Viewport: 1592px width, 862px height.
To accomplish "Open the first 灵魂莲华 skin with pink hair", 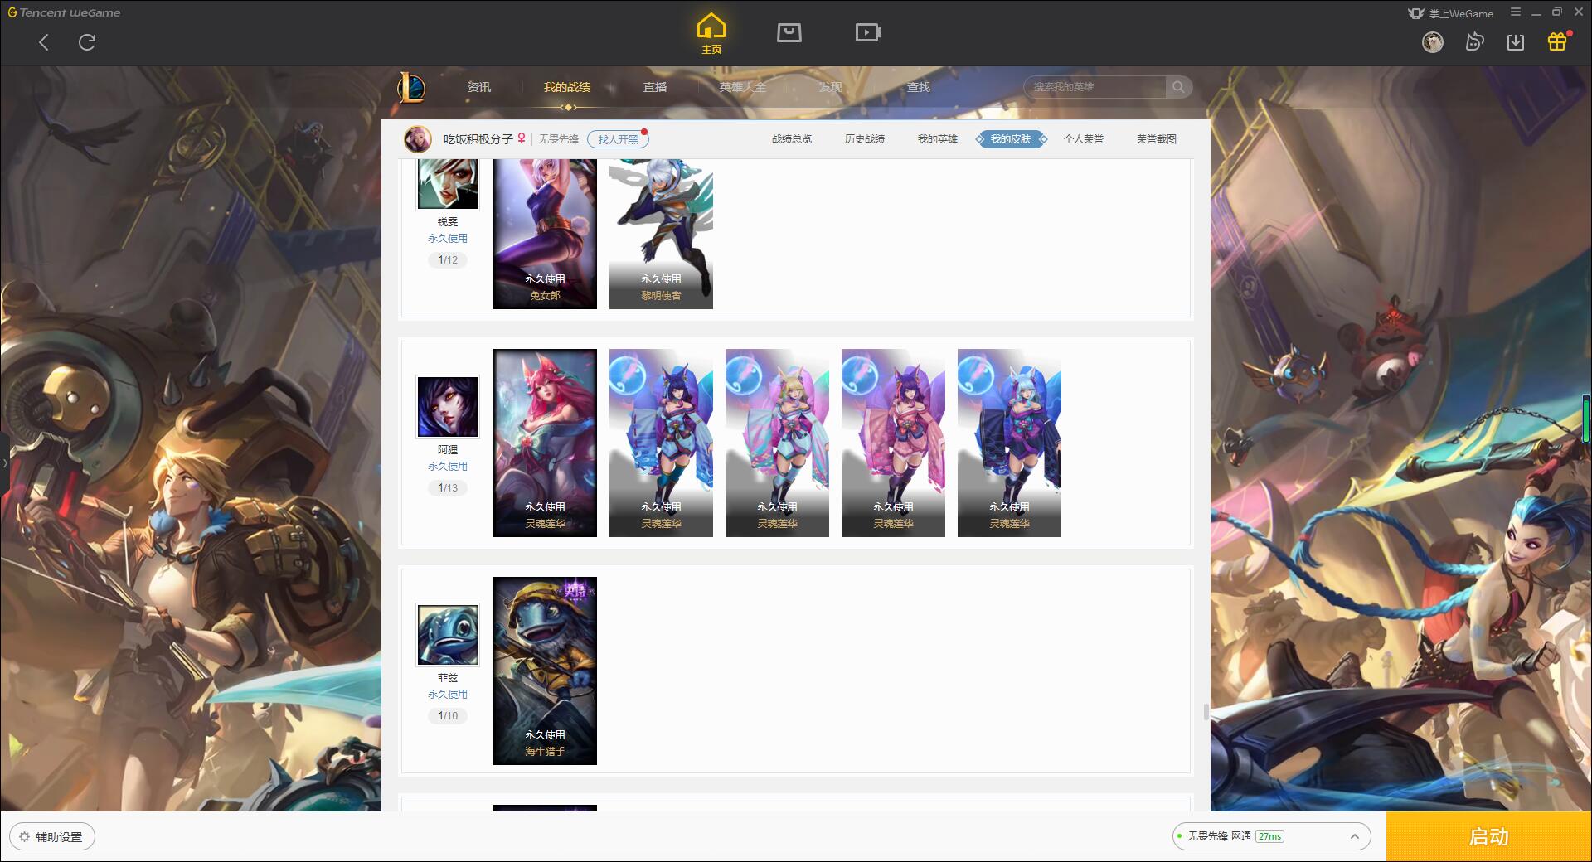I will [x=545, y=443].
